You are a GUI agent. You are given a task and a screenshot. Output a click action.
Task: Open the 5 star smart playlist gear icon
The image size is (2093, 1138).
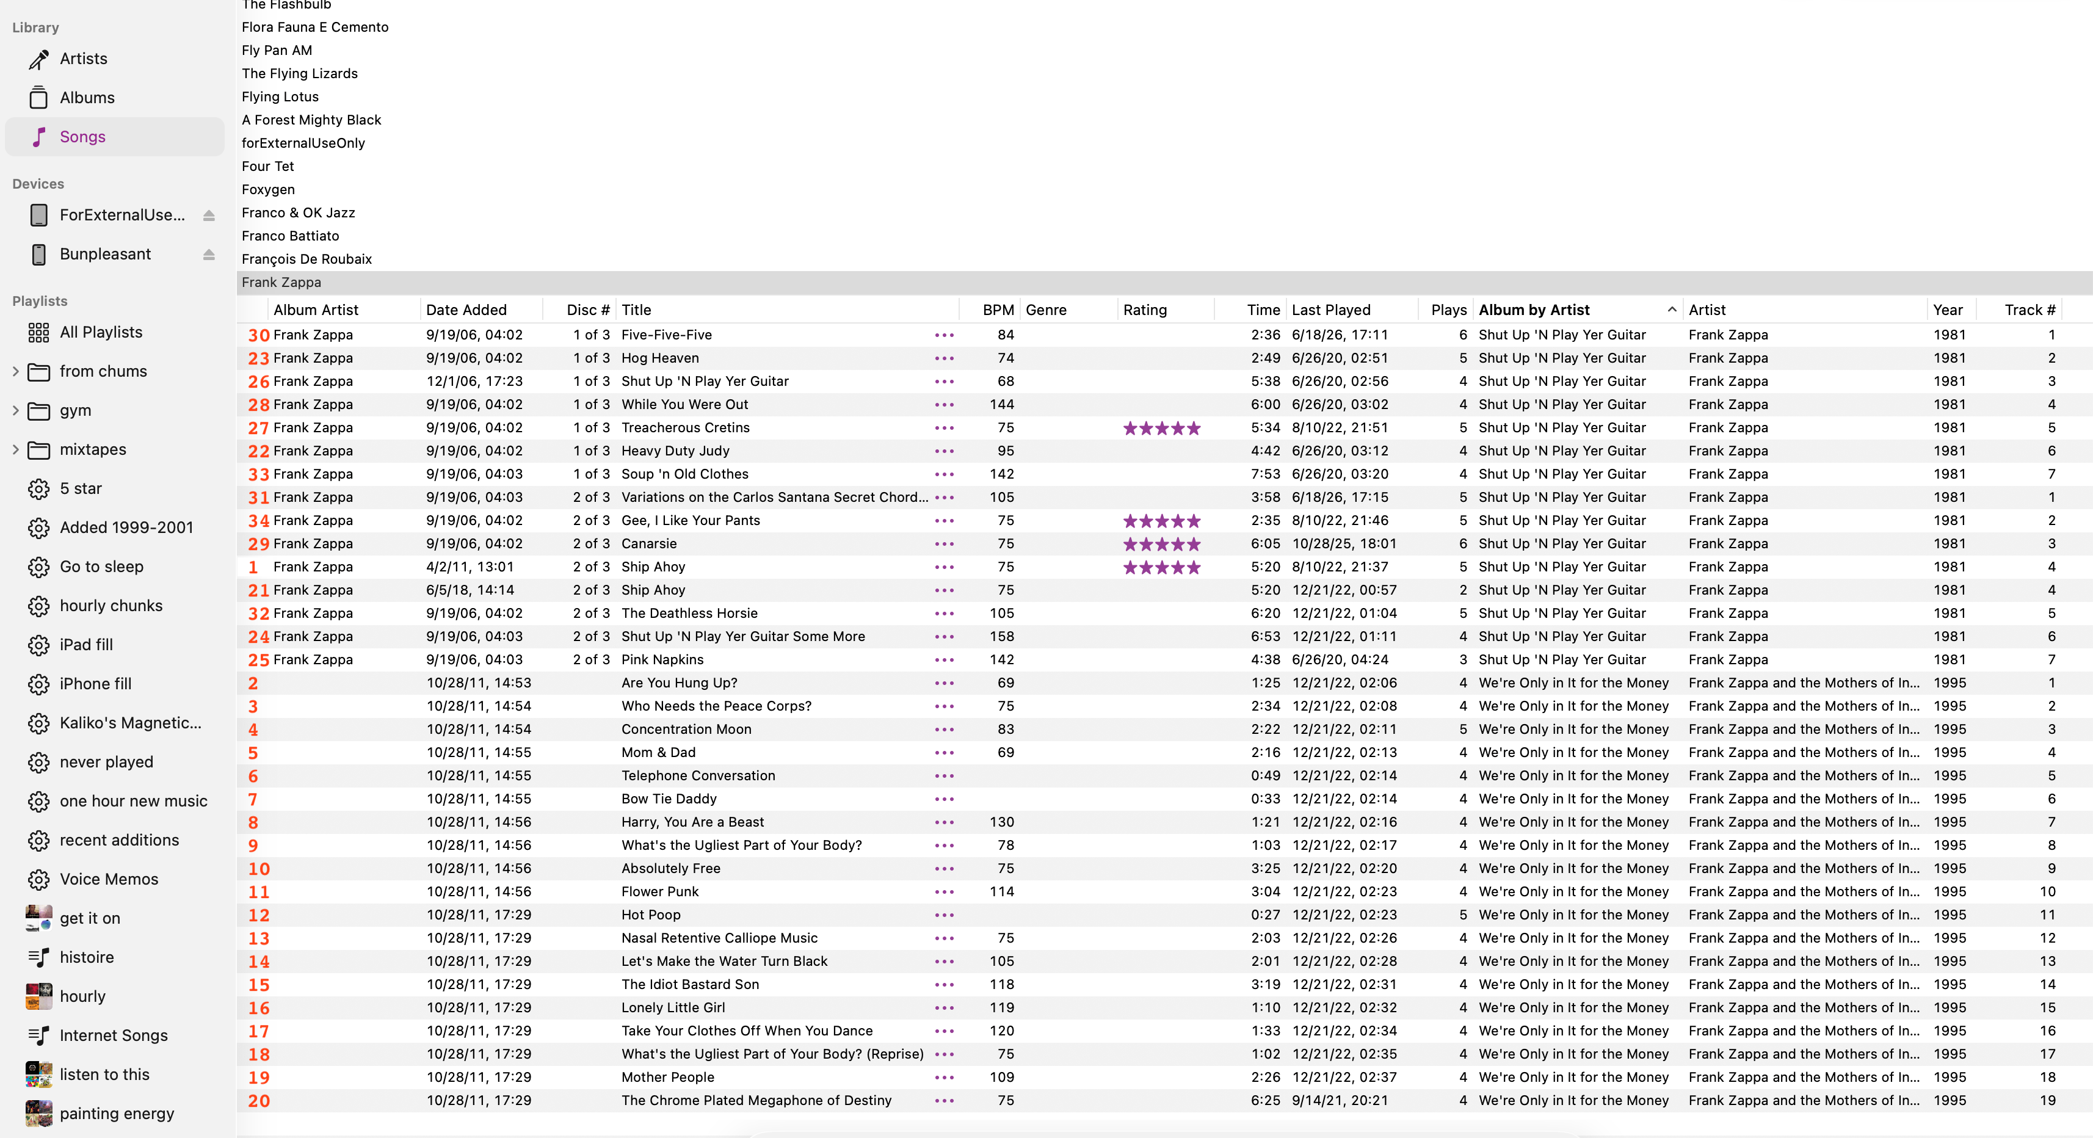(x=38, y=489)
